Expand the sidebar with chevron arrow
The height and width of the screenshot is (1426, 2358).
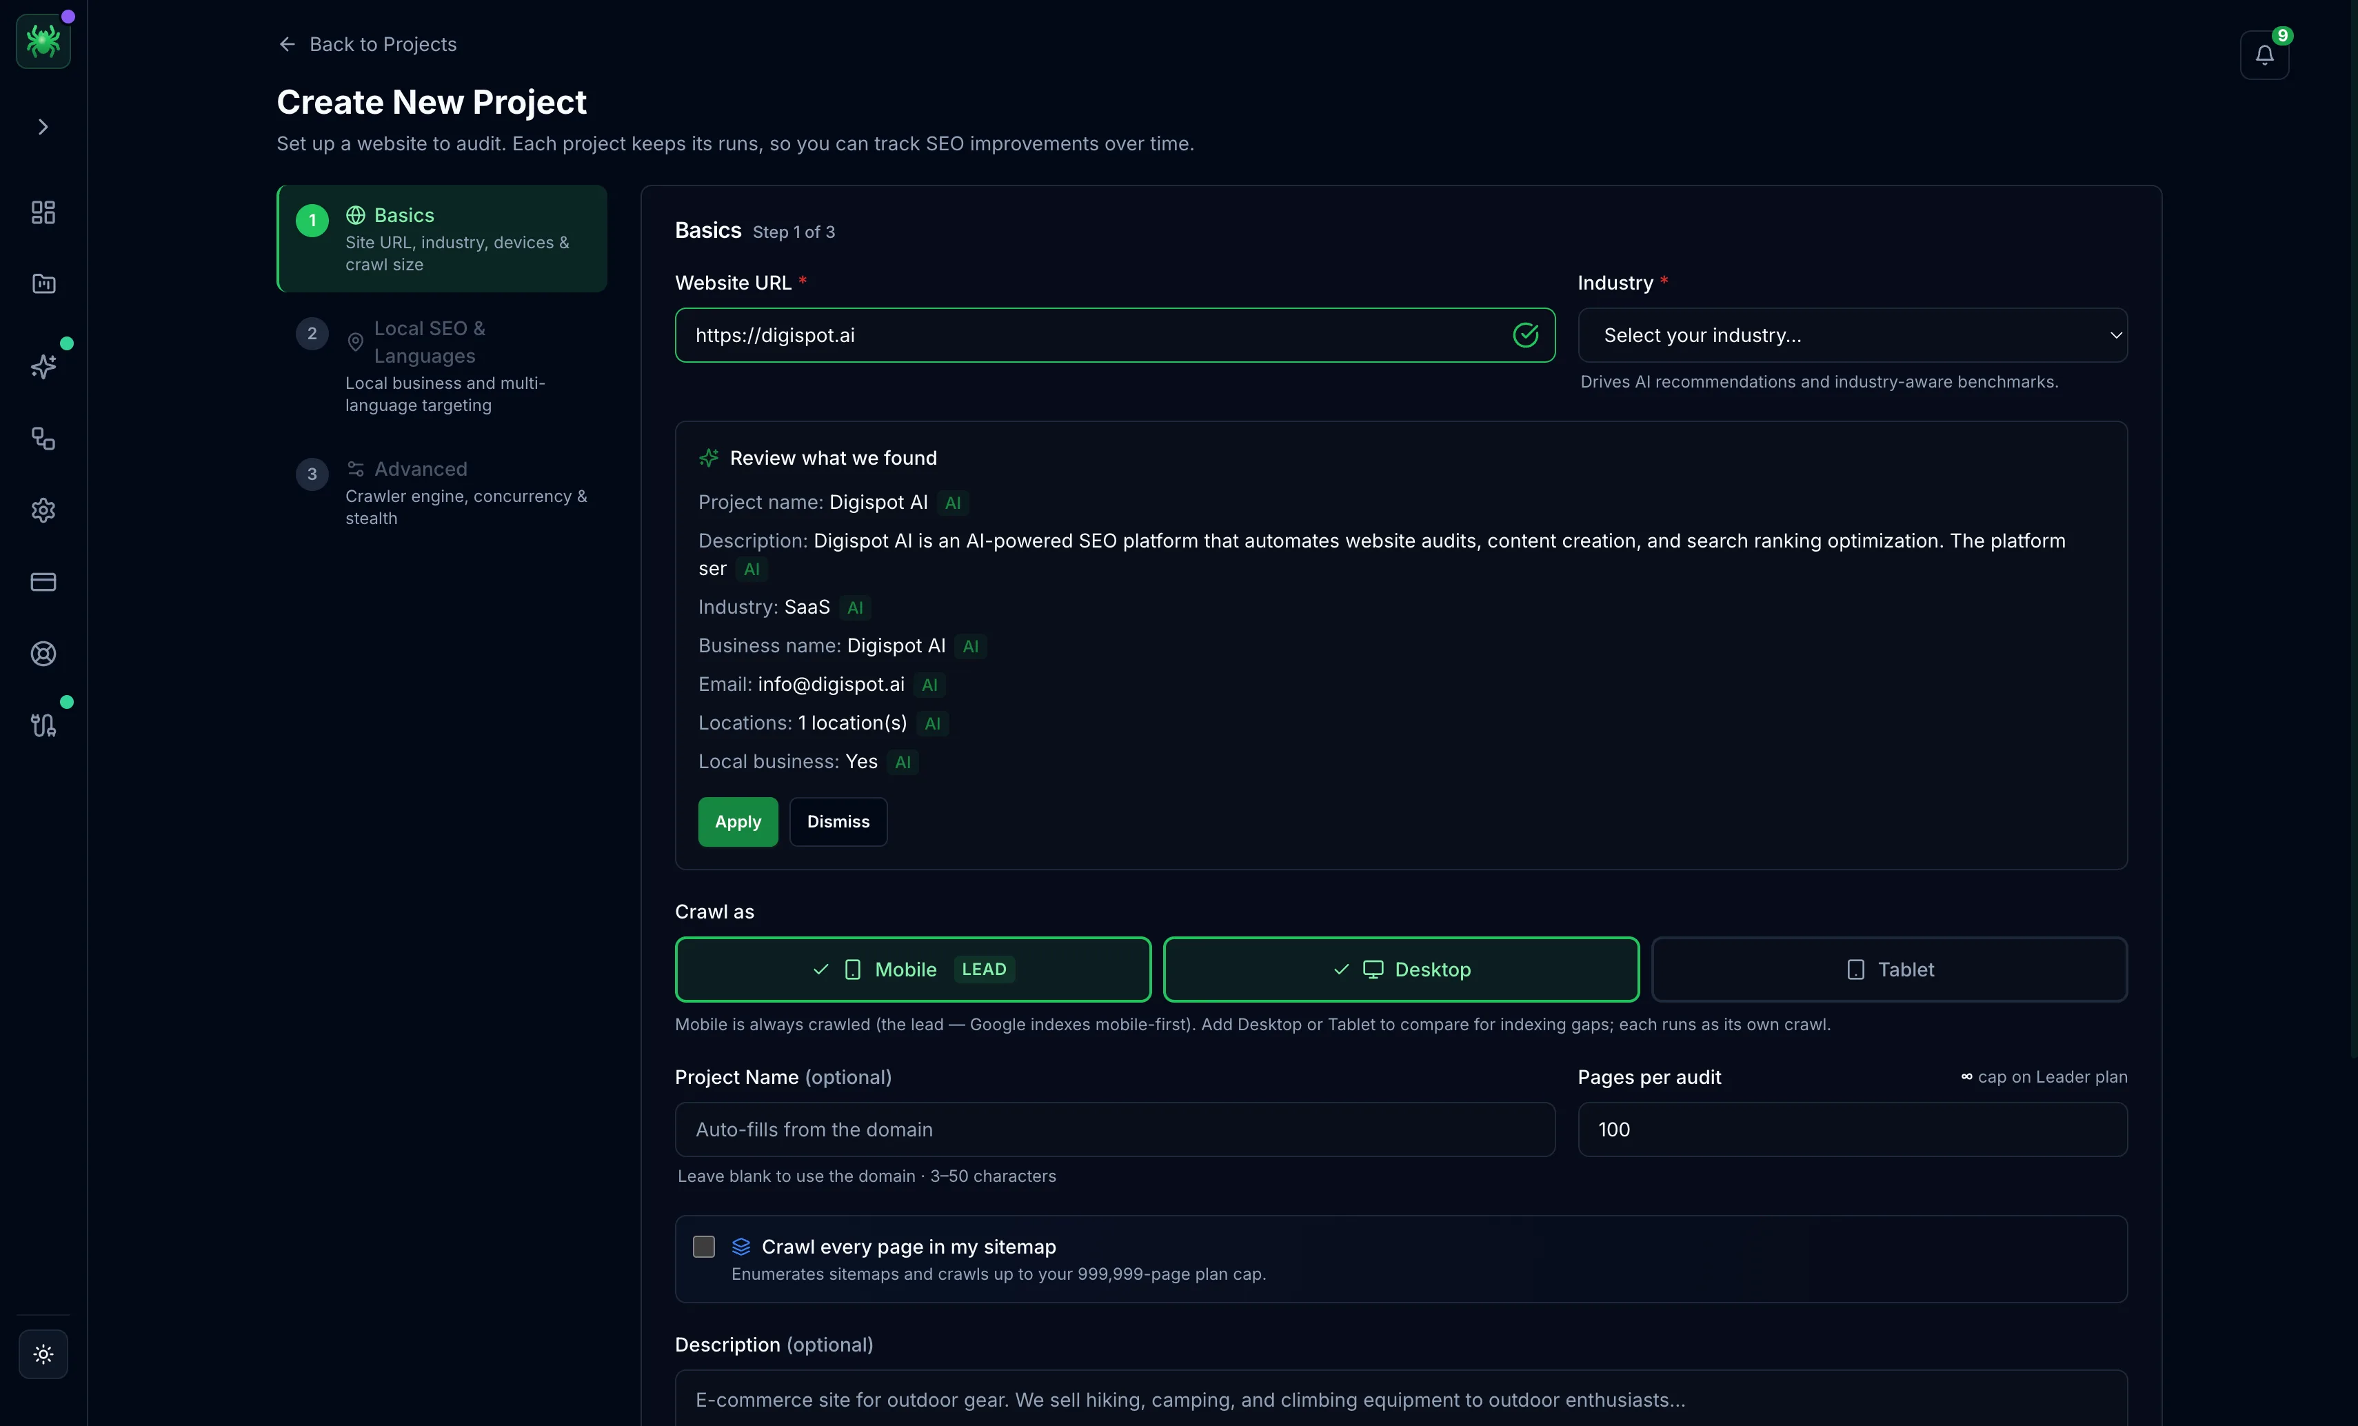tap(43, 126)
